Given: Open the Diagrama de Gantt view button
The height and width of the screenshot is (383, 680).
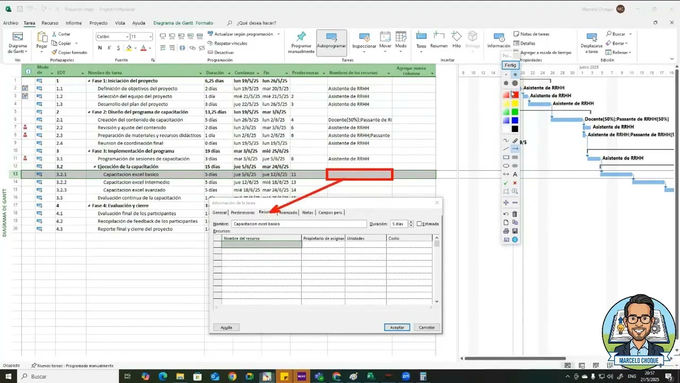Looking at the screenshot, I should pos(18,42).
